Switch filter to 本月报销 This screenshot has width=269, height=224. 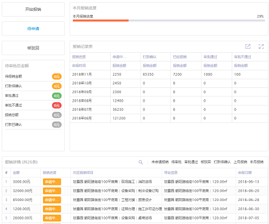pyautogui.click(x=256, y=162)
